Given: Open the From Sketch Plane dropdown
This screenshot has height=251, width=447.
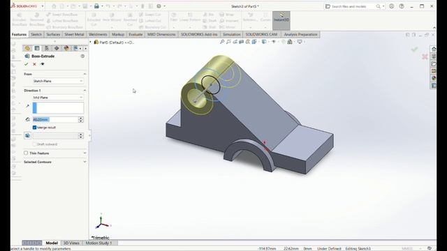Looking at the screenshot, I should pyautogui.click(x=58, y=81).
